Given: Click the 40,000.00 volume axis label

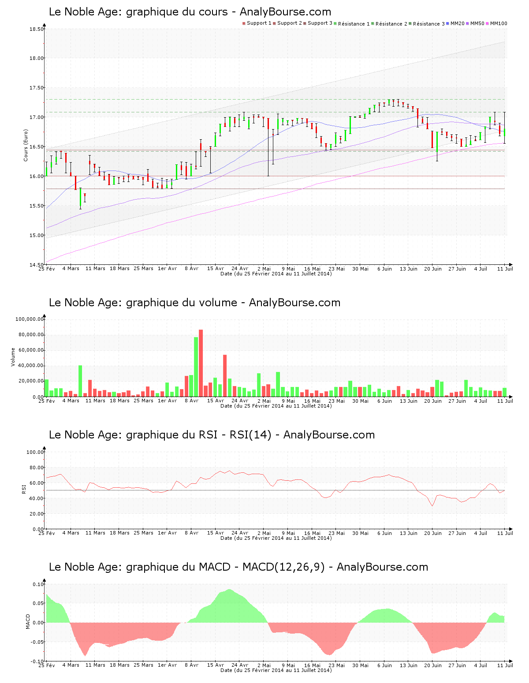Looking at the screenshot, I should coord(31,366).
